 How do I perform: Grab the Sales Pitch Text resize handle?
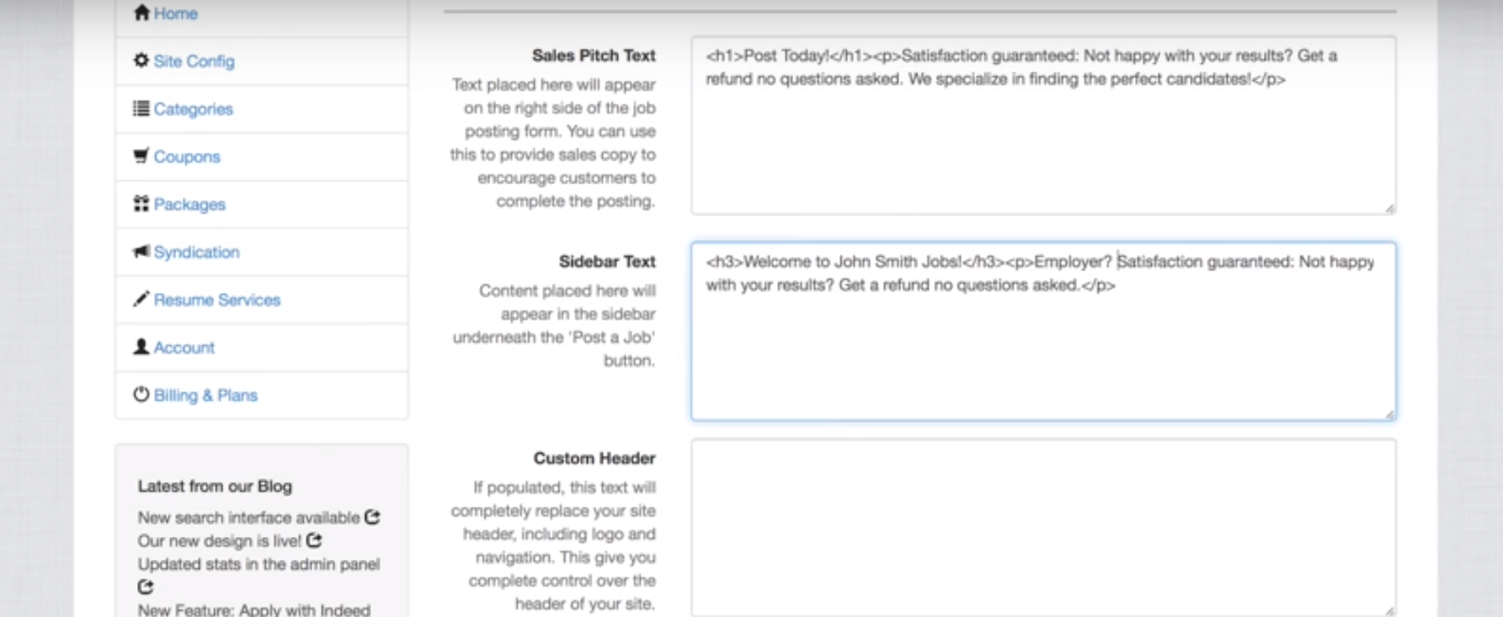(1388, 208)
